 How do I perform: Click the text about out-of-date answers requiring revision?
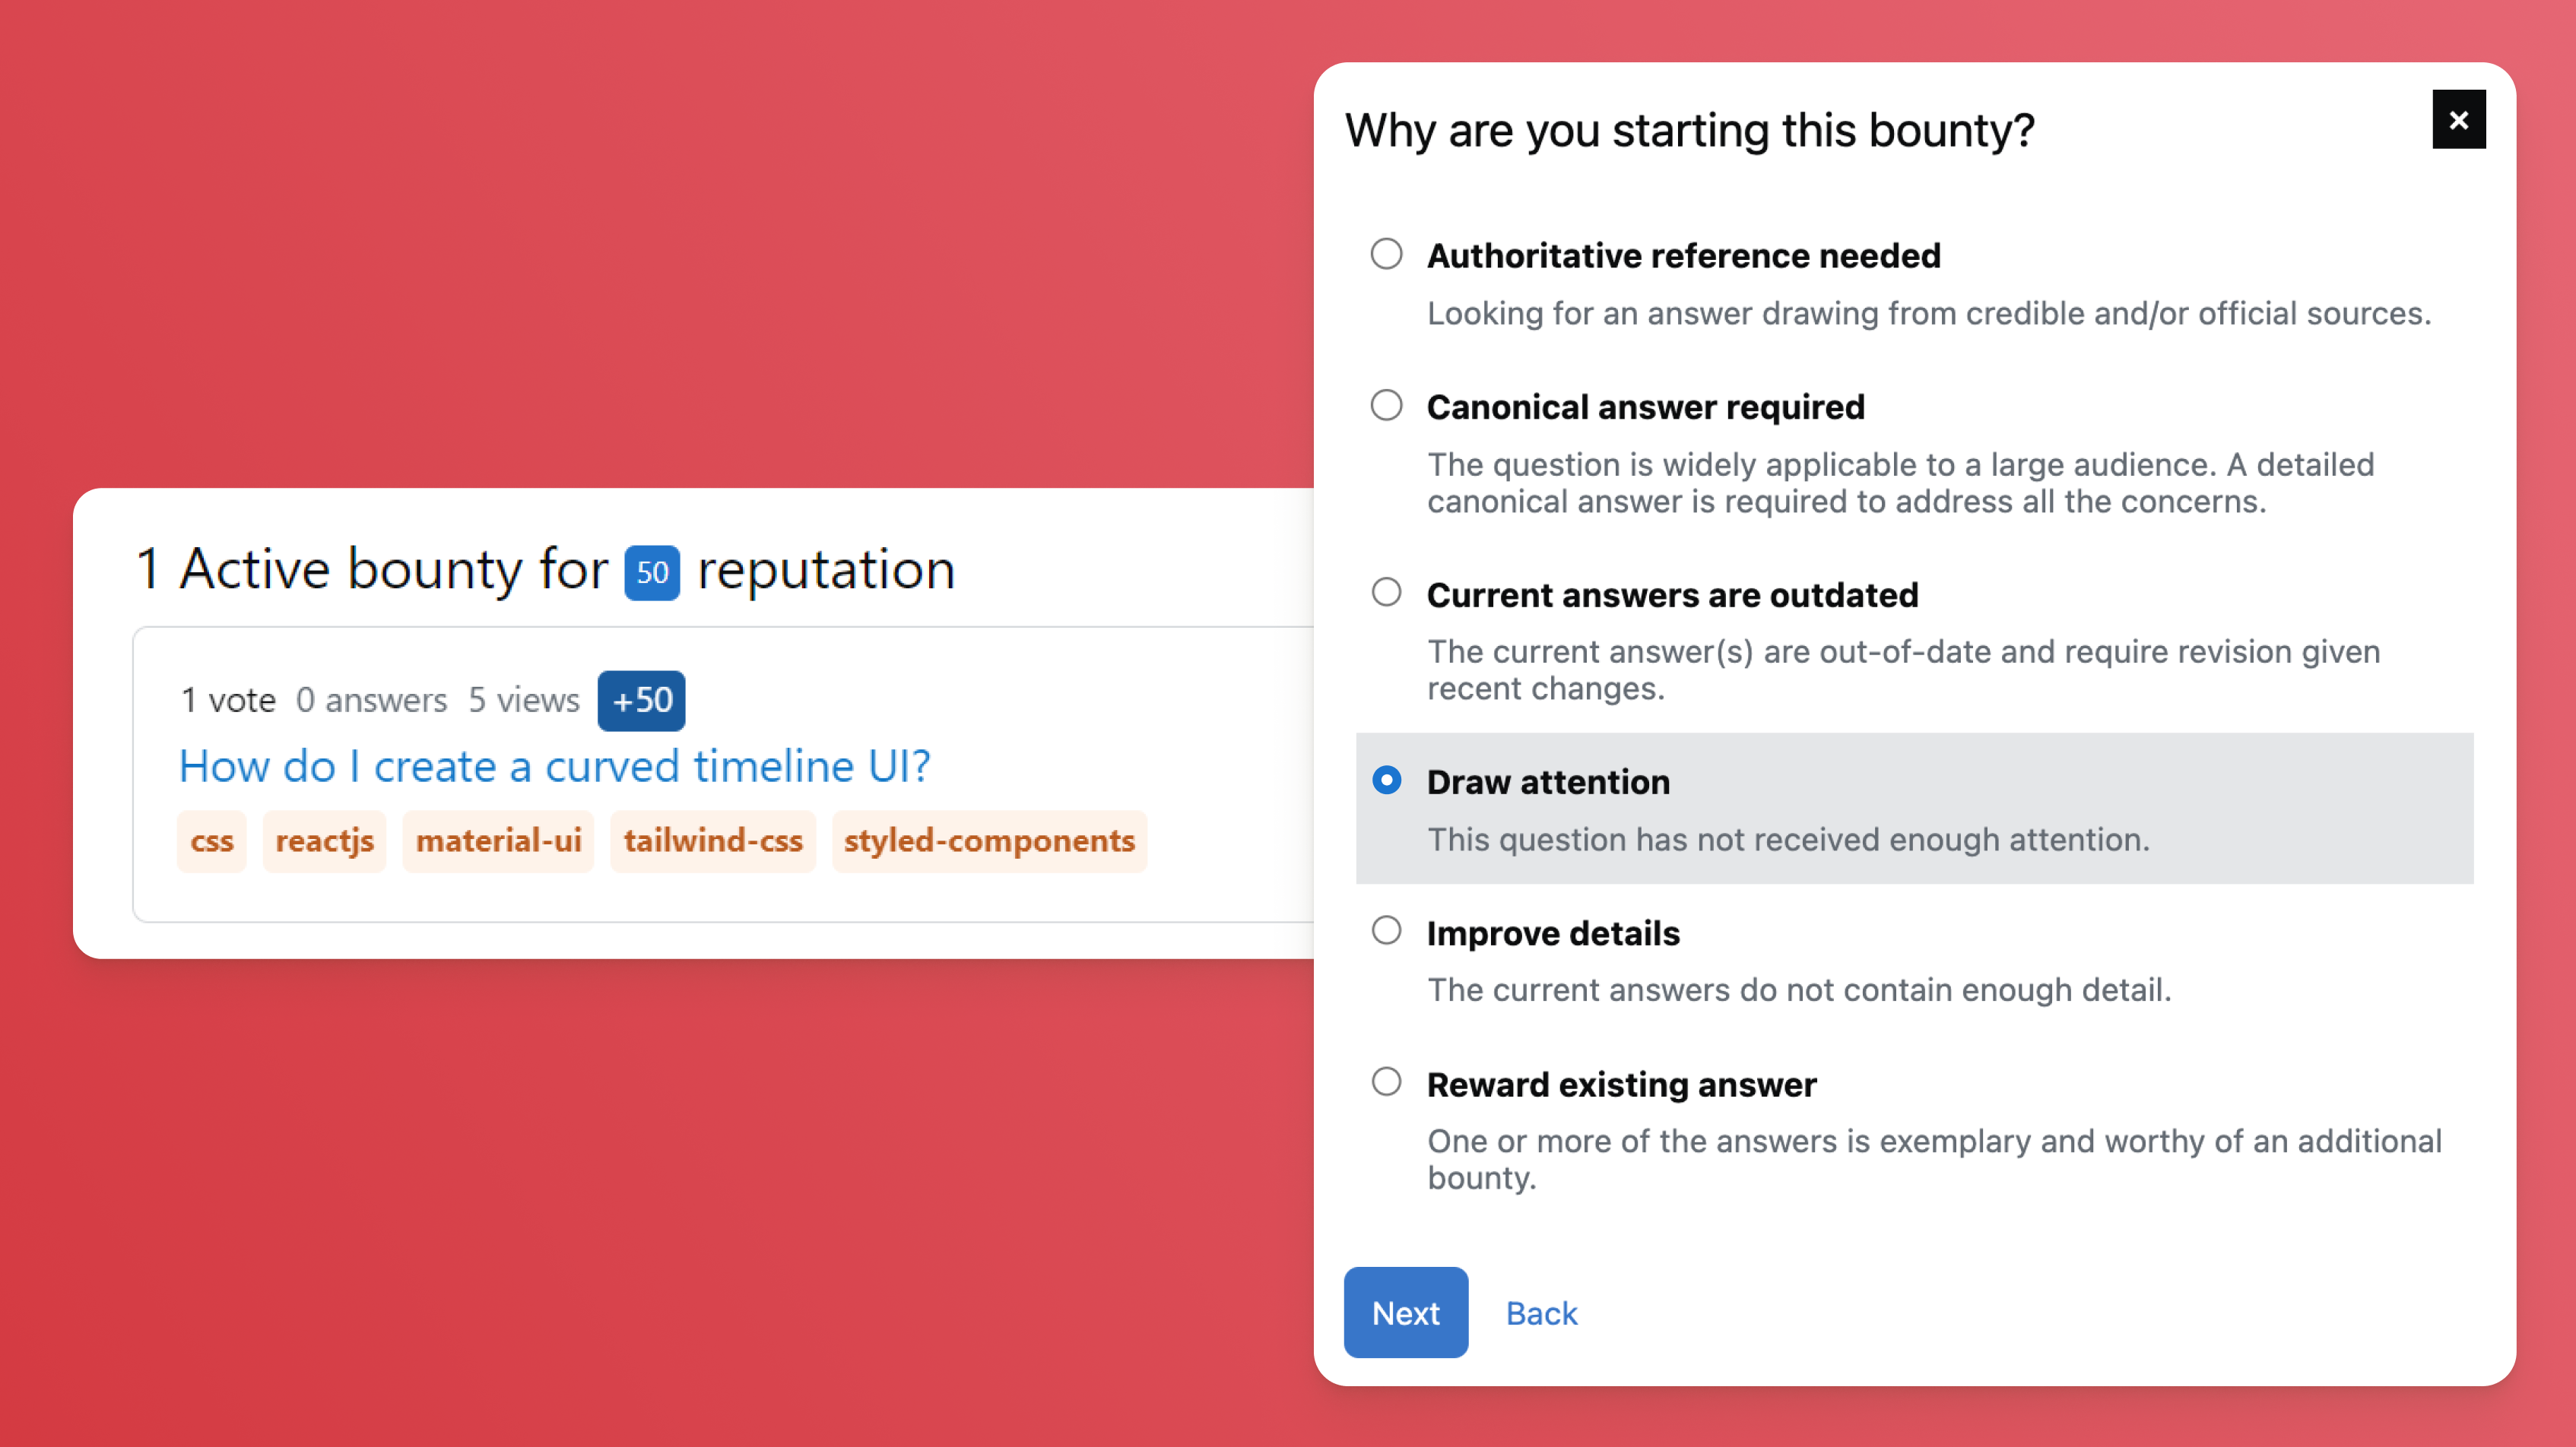[x=1903, y=670]
